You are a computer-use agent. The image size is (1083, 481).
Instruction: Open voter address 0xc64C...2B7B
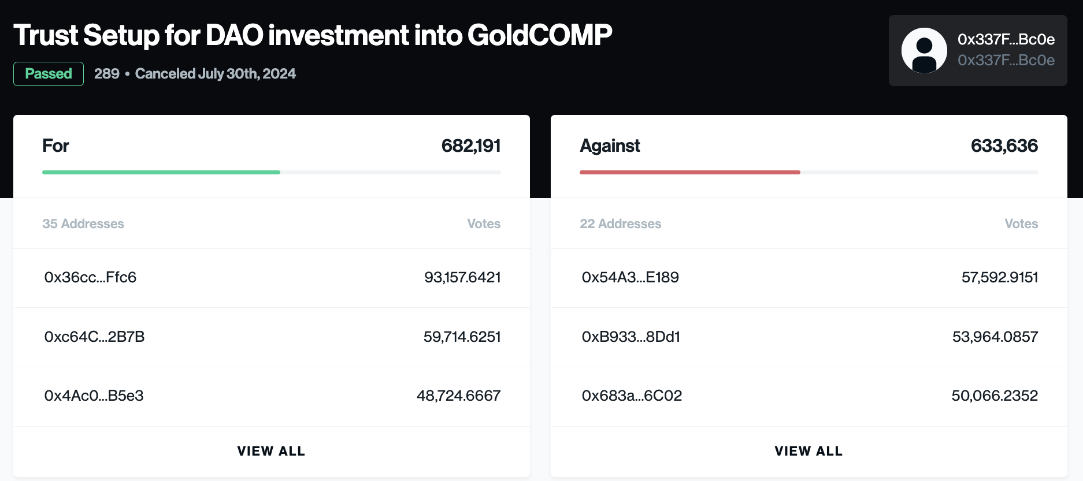tap(94, 337)
